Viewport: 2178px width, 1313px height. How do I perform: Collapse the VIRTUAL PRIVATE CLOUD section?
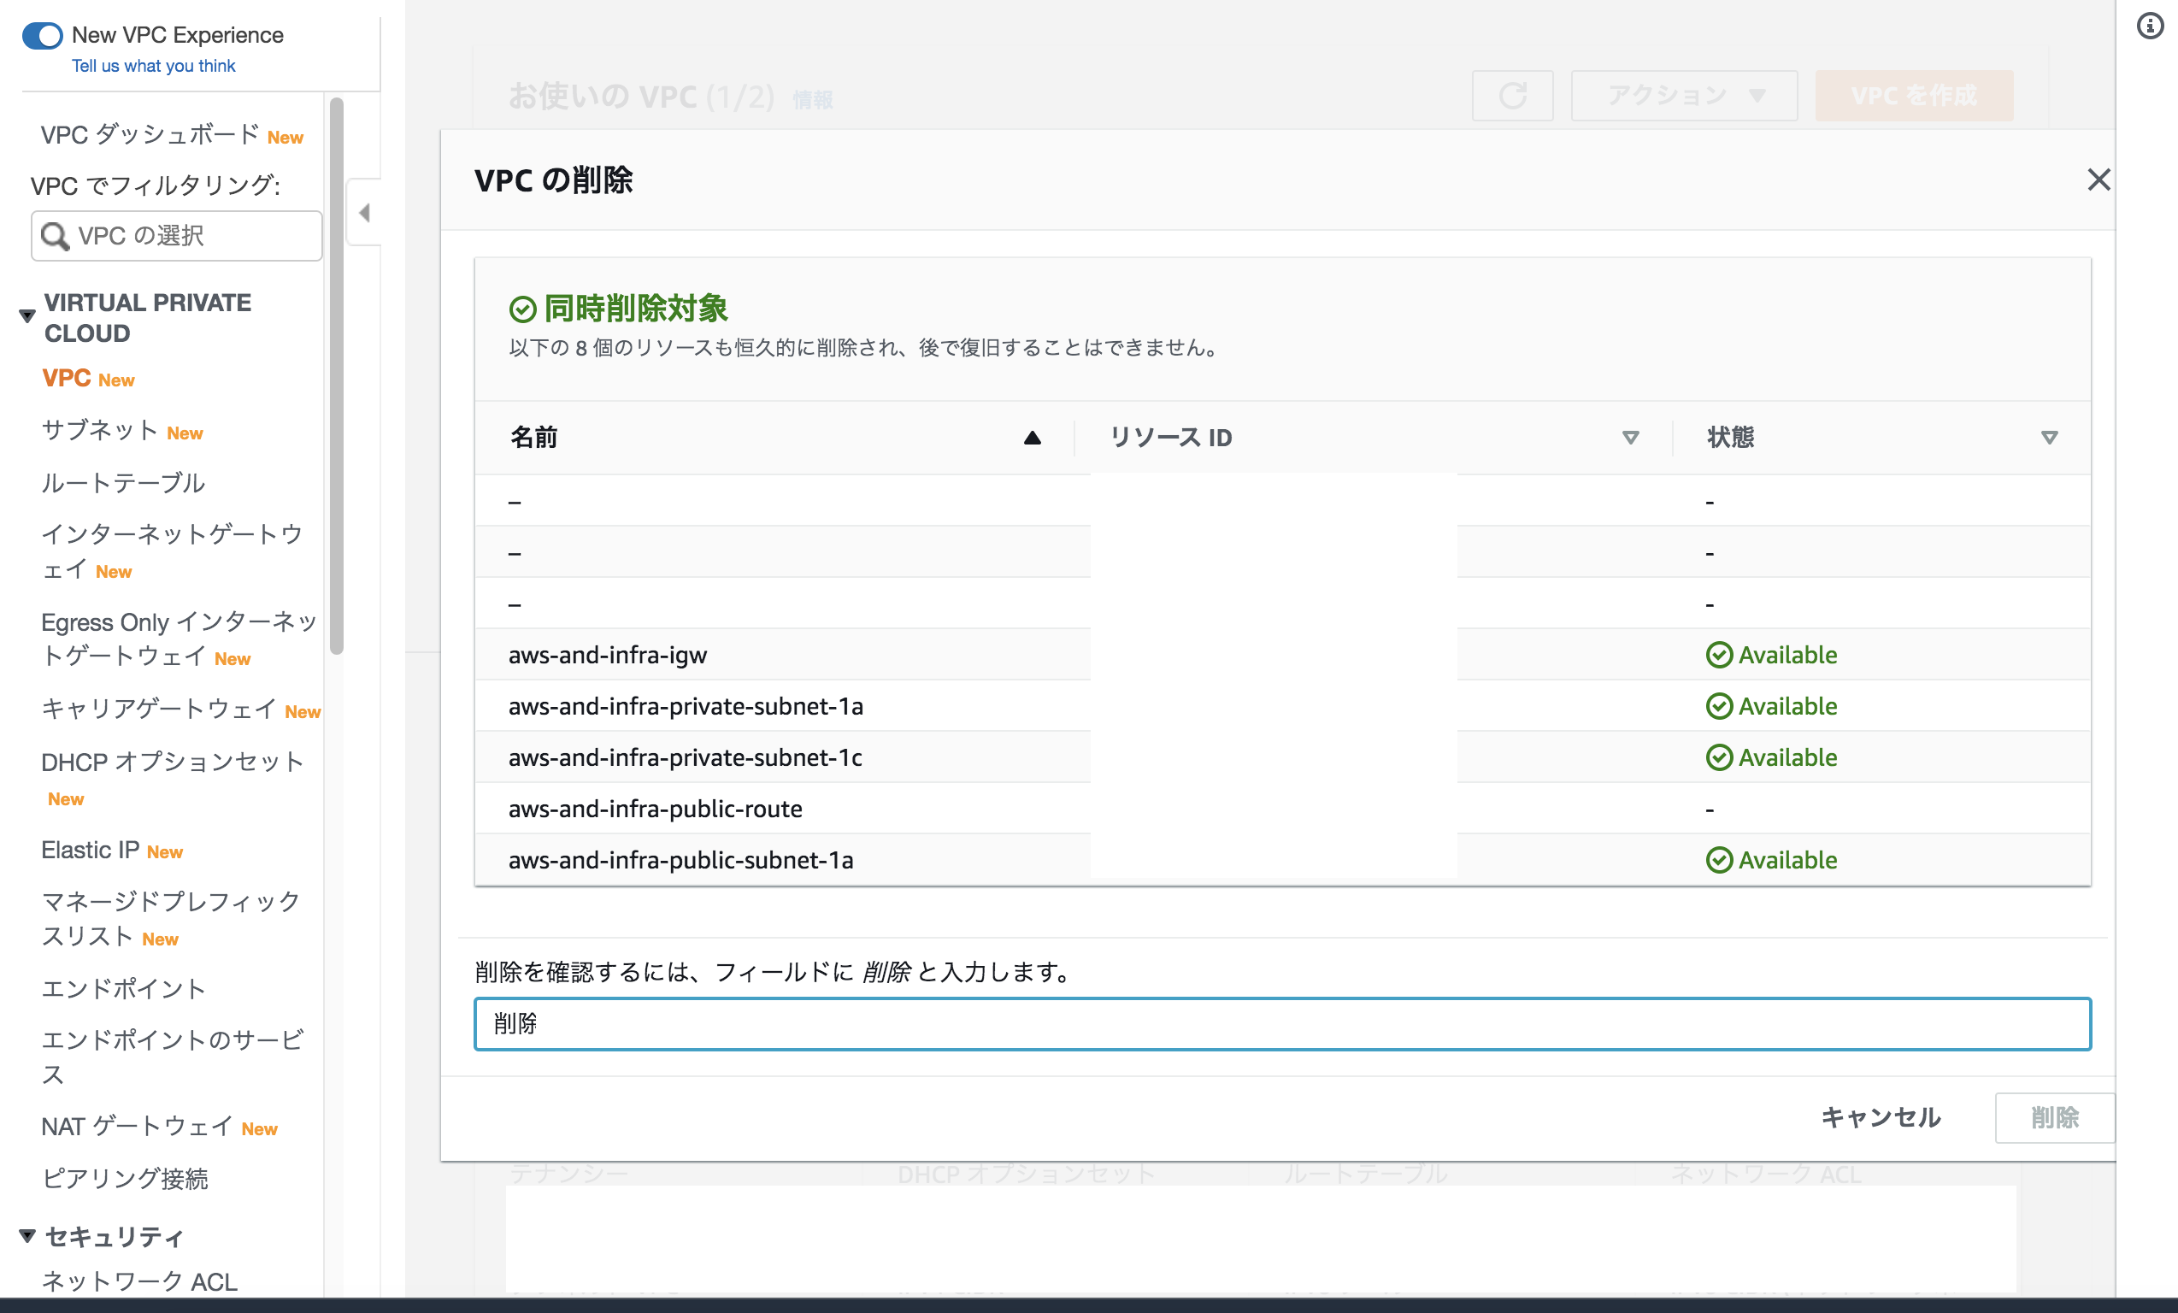pos(26,315)
